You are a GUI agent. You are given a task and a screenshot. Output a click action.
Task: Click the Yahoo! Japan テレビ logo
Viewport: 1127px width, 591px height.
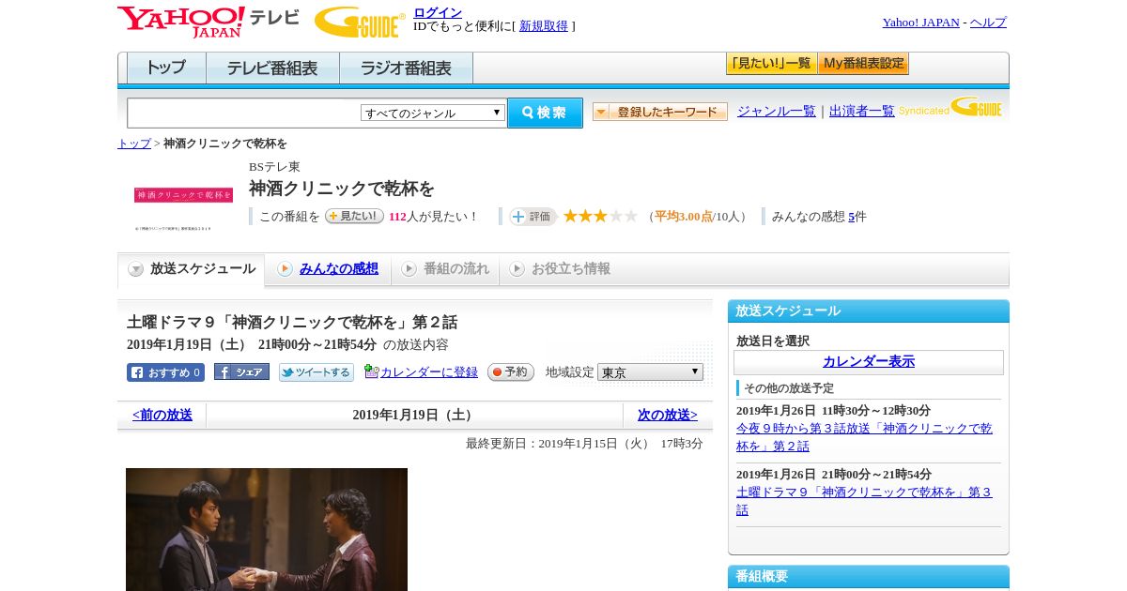[208, 22]
